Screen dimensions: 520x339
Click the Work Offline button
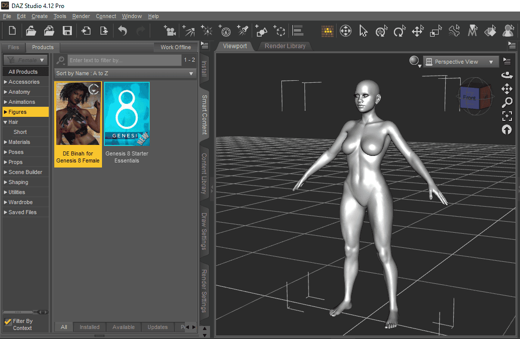pos(175,47)
